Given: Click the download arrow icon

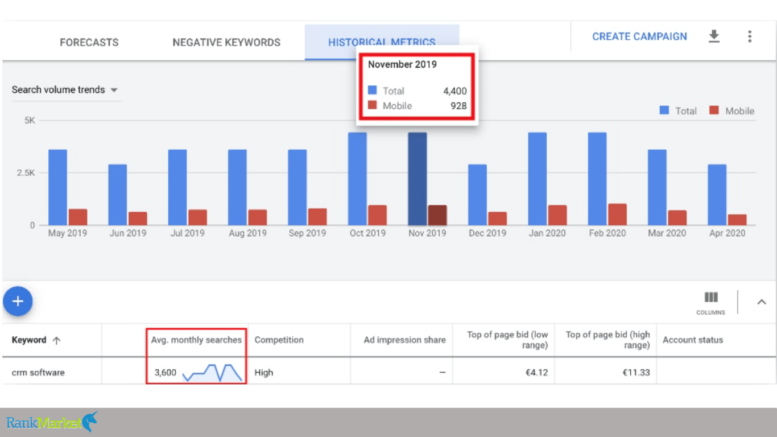Looking at the screenshot, I should pyautogui.click(x=714, y=36).
